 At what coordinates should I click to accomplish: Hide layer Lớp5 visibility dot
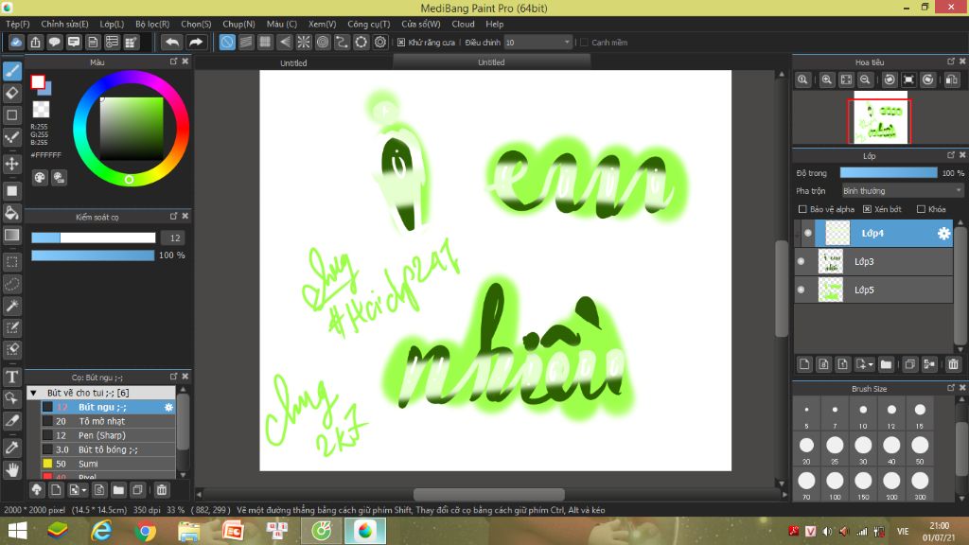tap(802, 290)
